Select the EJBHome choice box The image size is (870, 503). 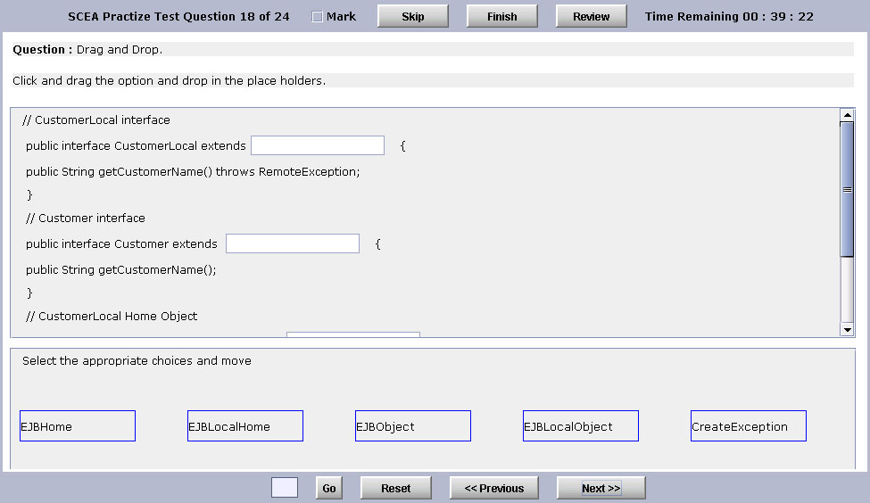pyautogui.click(x=78, y=426)
